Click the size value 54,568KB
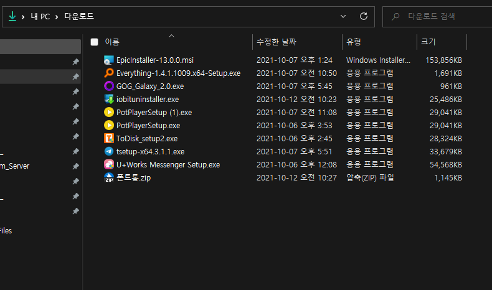This screenshot has height=290, width=492. coord(446,164)
